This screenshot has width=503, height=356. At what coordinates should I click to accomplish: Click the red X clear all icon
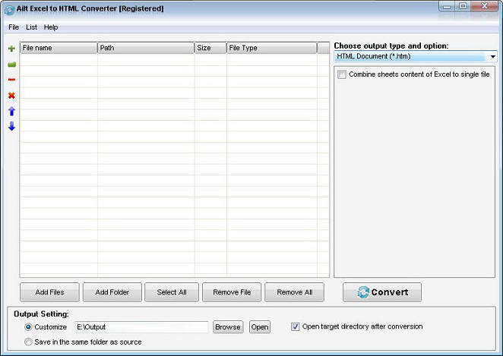coord(11,95)
